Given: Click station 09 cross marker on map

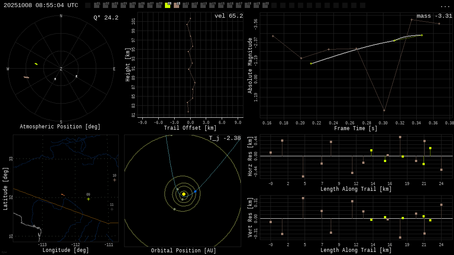Looking at the screenshot, I should coord(88,199).
